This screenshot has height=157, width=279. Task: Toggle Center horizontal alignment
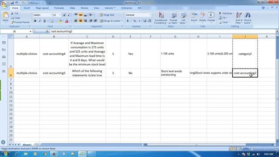(81, 21)
